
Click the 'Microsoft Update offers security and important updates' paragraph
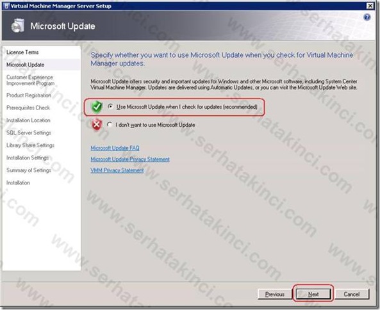tap(224, 85)
